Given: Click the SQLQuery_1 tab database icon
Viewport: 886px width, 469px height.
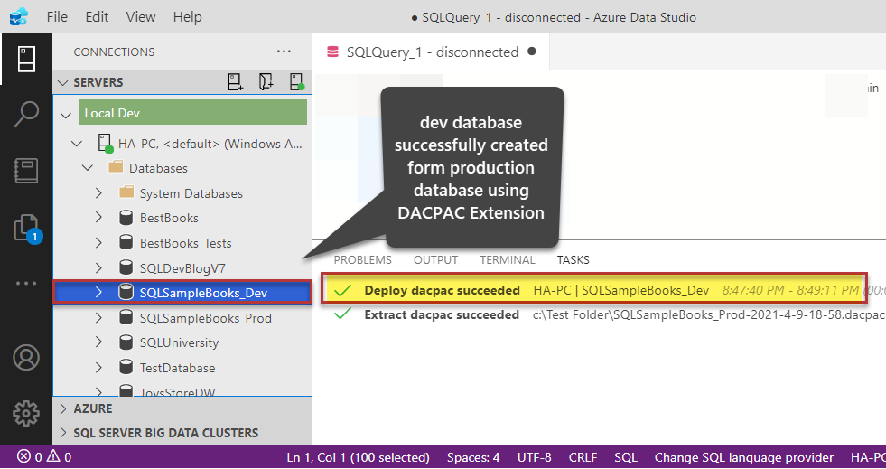Looking at the screenshot, I should pos(333,52).
